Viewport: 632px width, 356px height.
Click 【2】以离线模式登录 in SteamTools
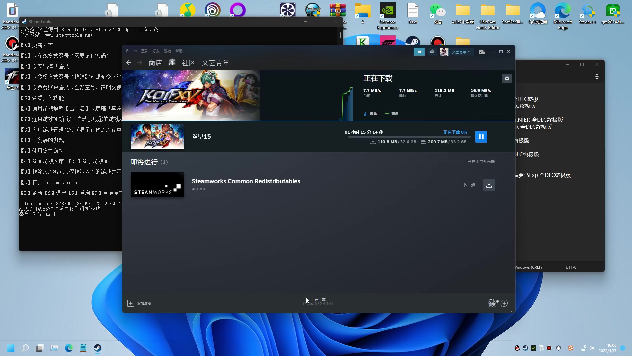[45, 66]
